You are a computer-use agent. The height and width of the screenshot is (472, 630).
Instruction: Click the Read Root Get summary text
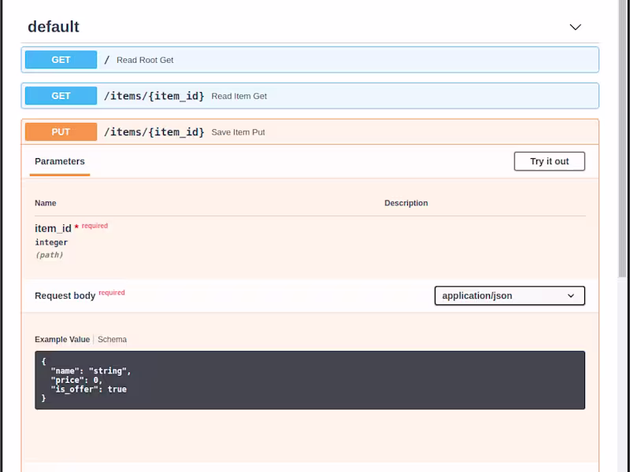click(145, 61)
